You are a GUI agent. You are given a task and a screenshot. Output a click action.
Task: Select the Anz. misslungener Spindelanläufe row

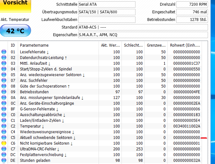[x=101, y=97]
